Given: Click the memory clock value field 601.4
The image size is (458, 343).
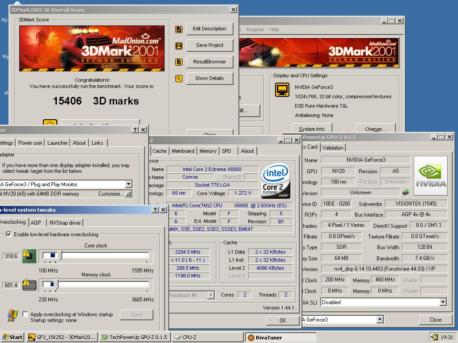Looking at the screenshot, I should point(11,285).
